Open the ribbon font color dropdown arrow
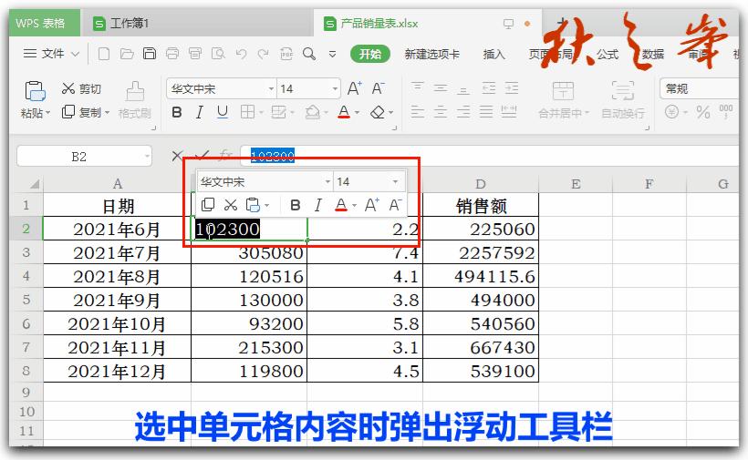Screen dimensions: 748x460 click(x=357, y=113)
